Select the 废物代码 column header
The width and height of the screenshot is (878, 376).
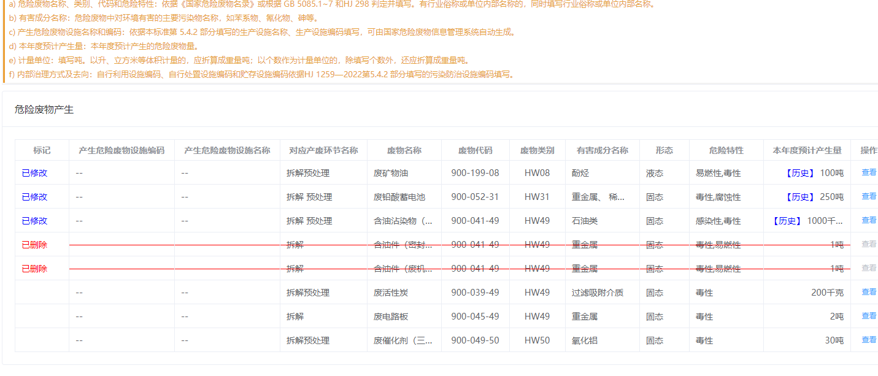point(475,150)
